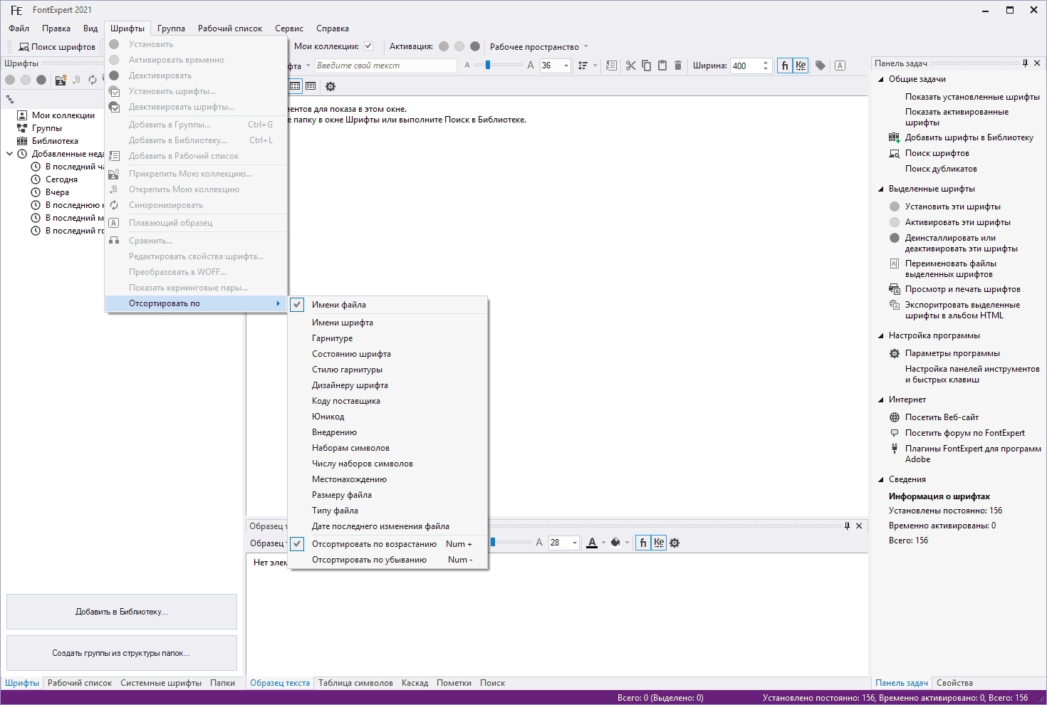
Task: Toggle kerning Ke button in sample panel
Action: coord(659,543)
